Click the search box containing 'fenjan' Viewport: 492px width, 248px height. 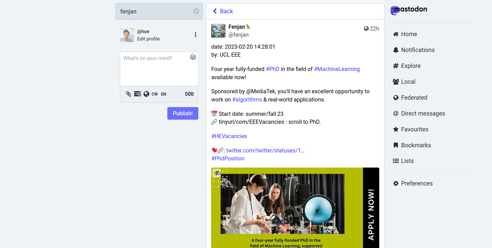159,12
